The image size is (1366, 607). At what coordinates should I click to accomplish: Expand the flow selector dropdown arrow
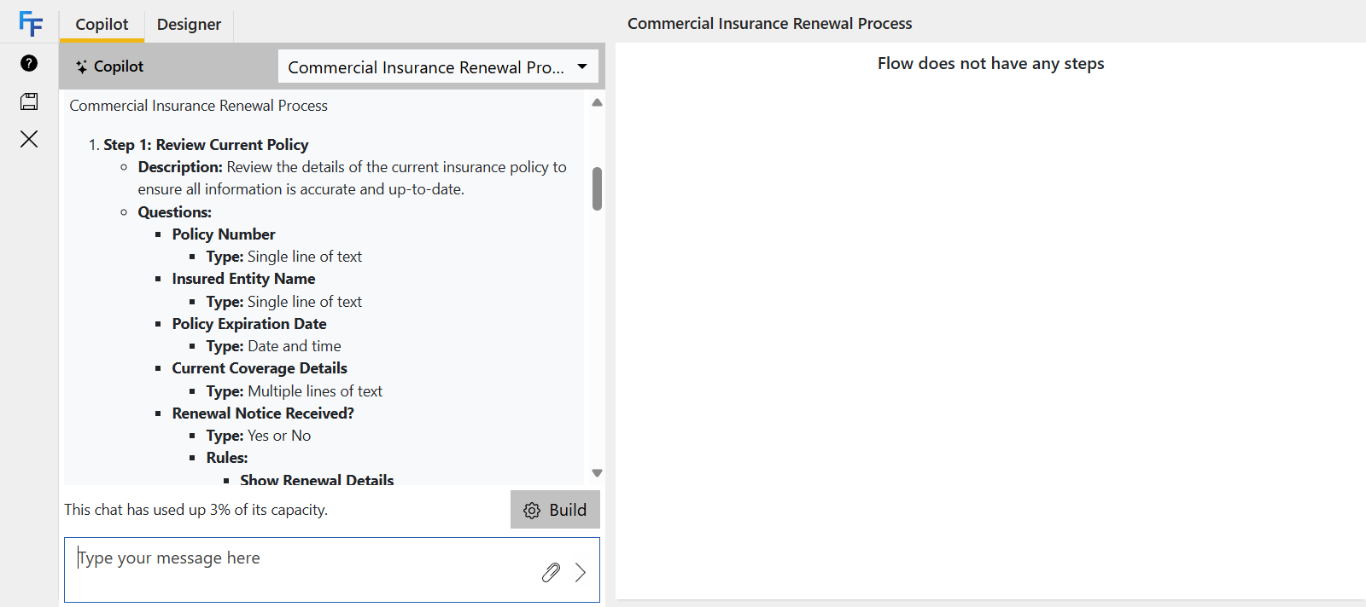(582, 66)
